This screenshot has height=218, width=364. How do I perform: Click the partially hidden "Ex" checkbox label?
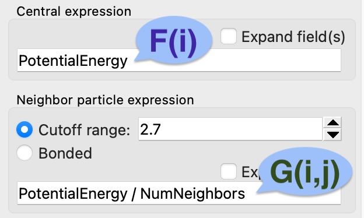point(250,172)
